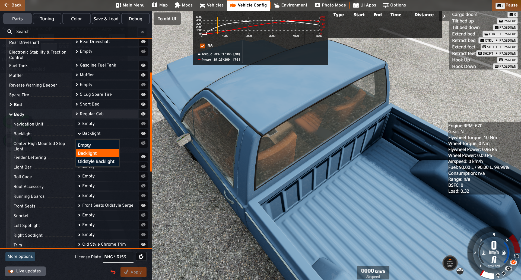Click the parts Search input field
The width and height of the screenshot is (521, 280).
click(x=76, y=32)
